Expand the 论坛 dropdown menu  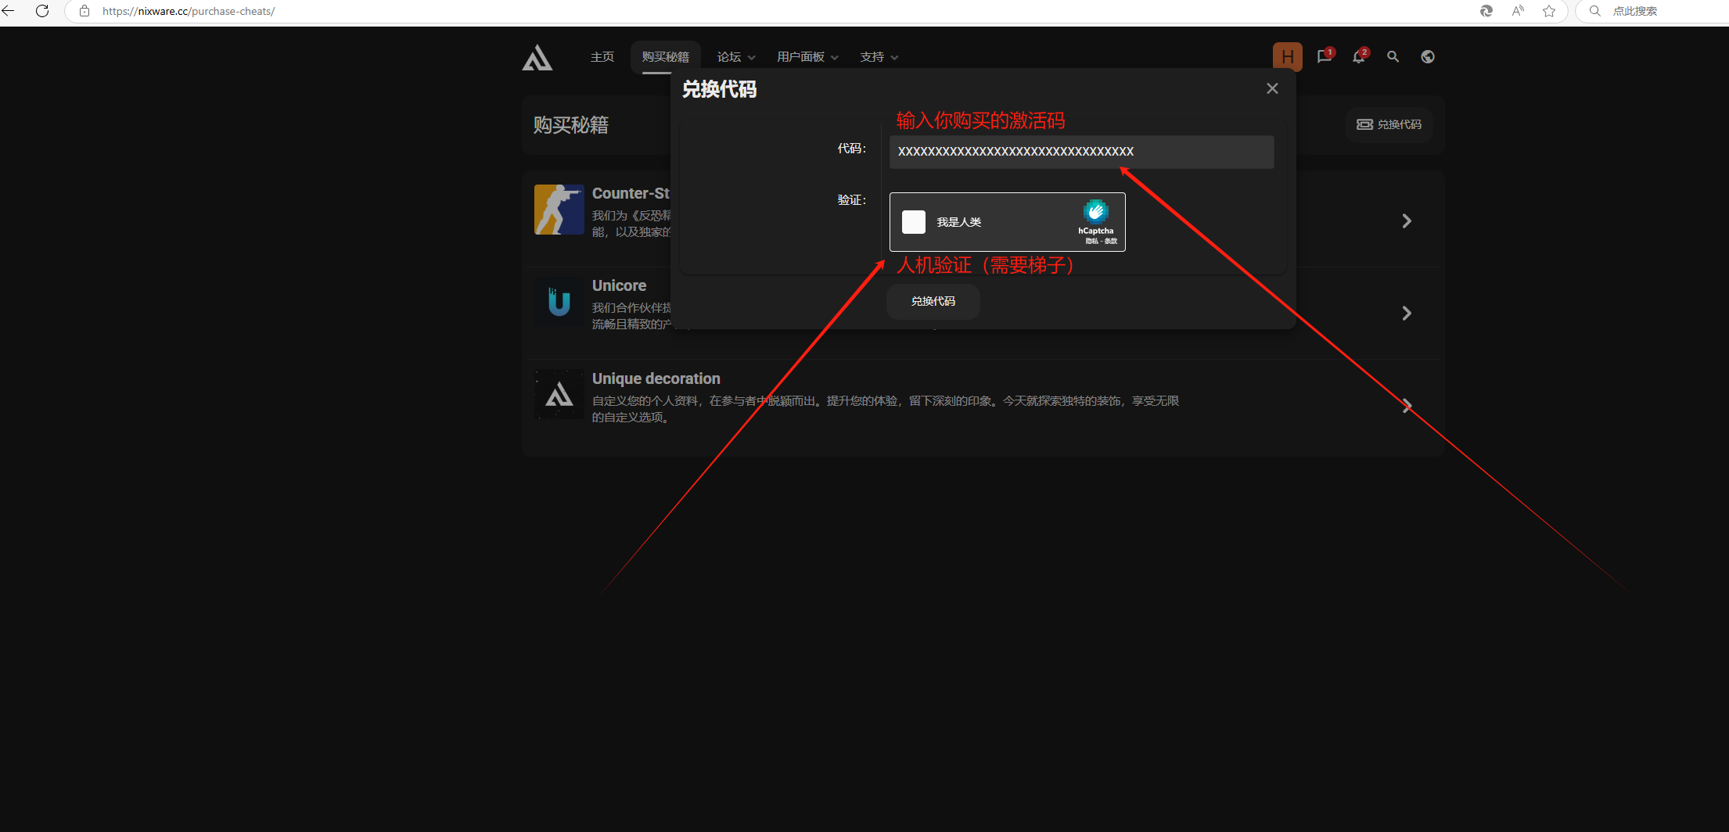tap(735, 57)
